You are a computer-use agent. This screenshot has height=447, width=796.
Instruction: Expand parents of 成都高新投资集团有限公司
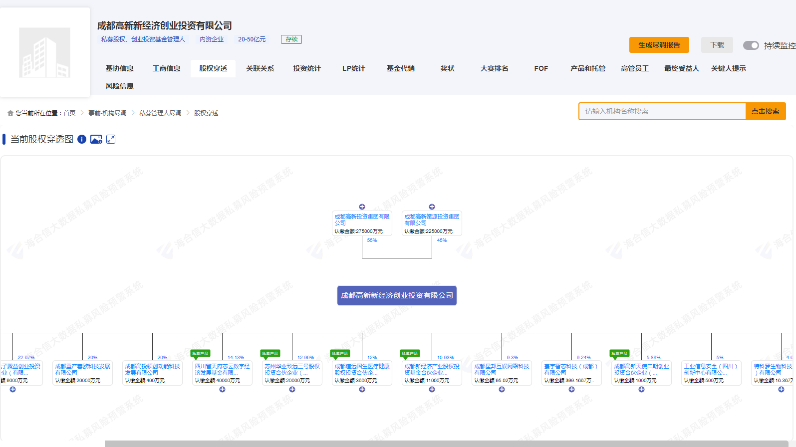point(362,207)
